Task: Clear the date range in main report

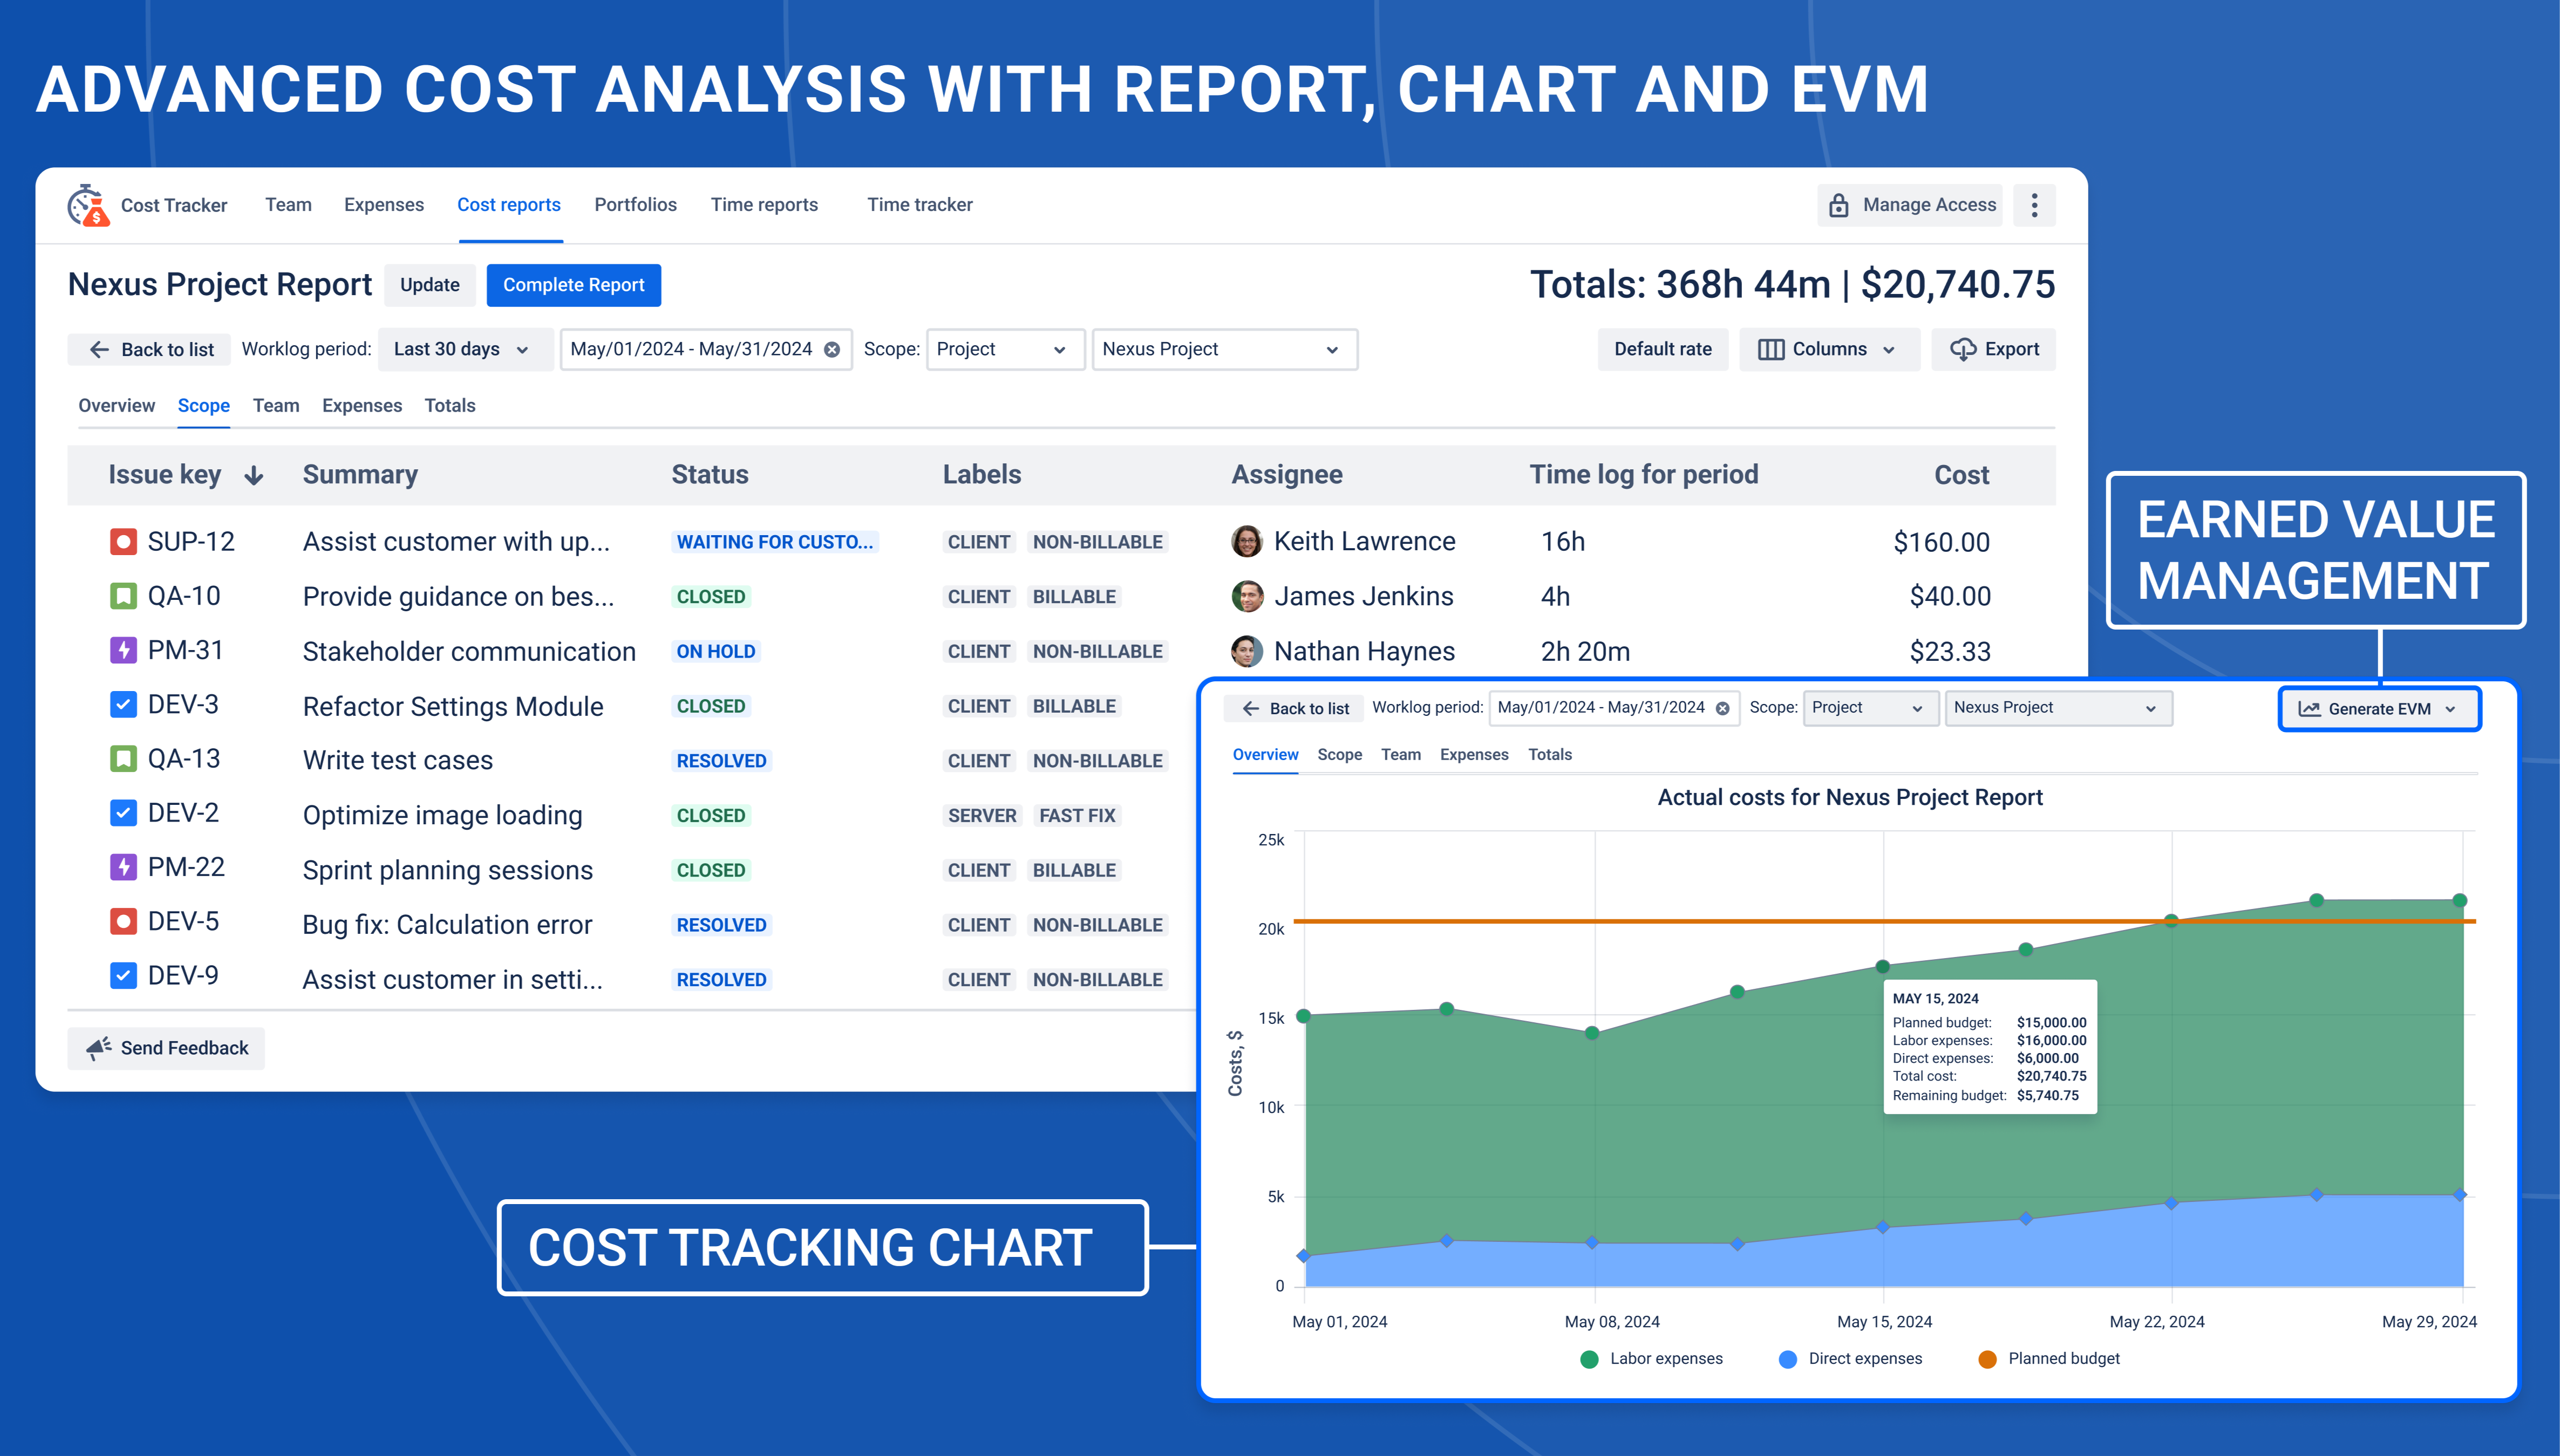Action: pyautogui.click(x=832, y=349)
